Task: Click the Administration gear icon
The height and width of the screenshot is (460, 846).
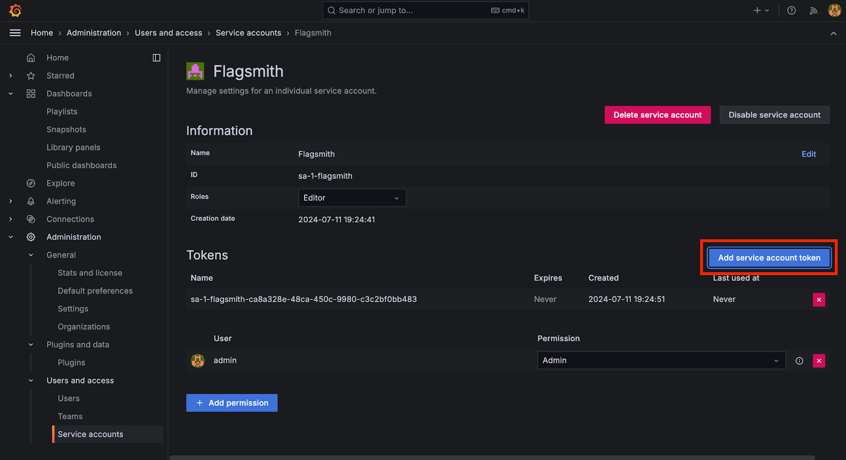Action: pos(31,237)
